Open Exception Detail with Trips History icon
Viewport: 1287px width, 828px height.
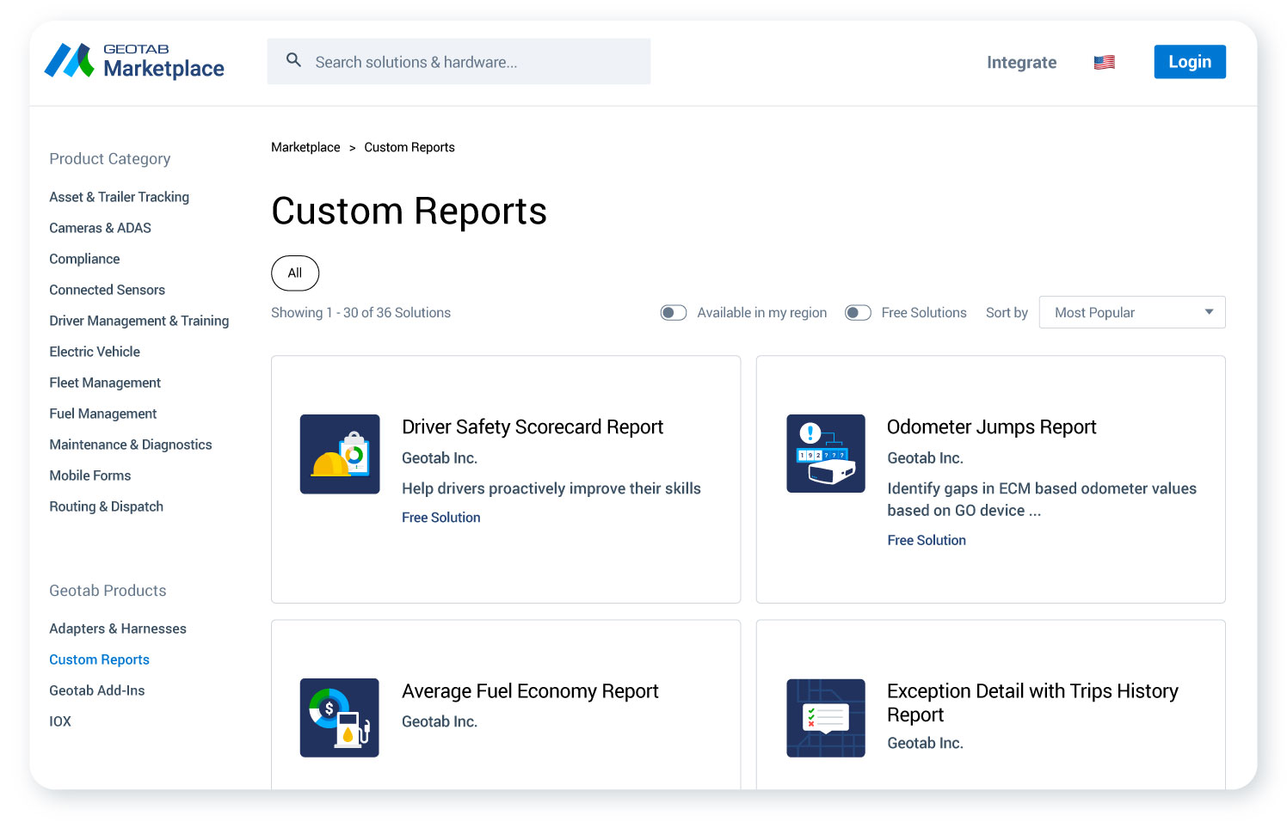(826, 718)
